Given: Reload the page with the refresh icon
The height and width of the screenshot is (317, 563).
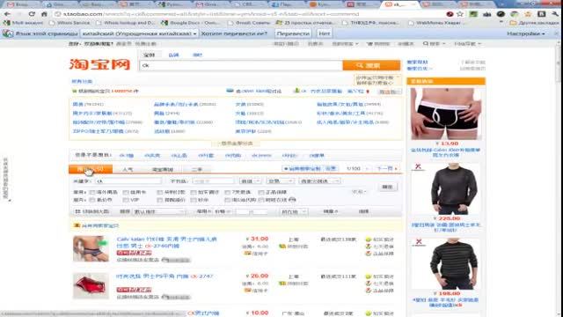Looking at the screenshot, I should [32, 14].
